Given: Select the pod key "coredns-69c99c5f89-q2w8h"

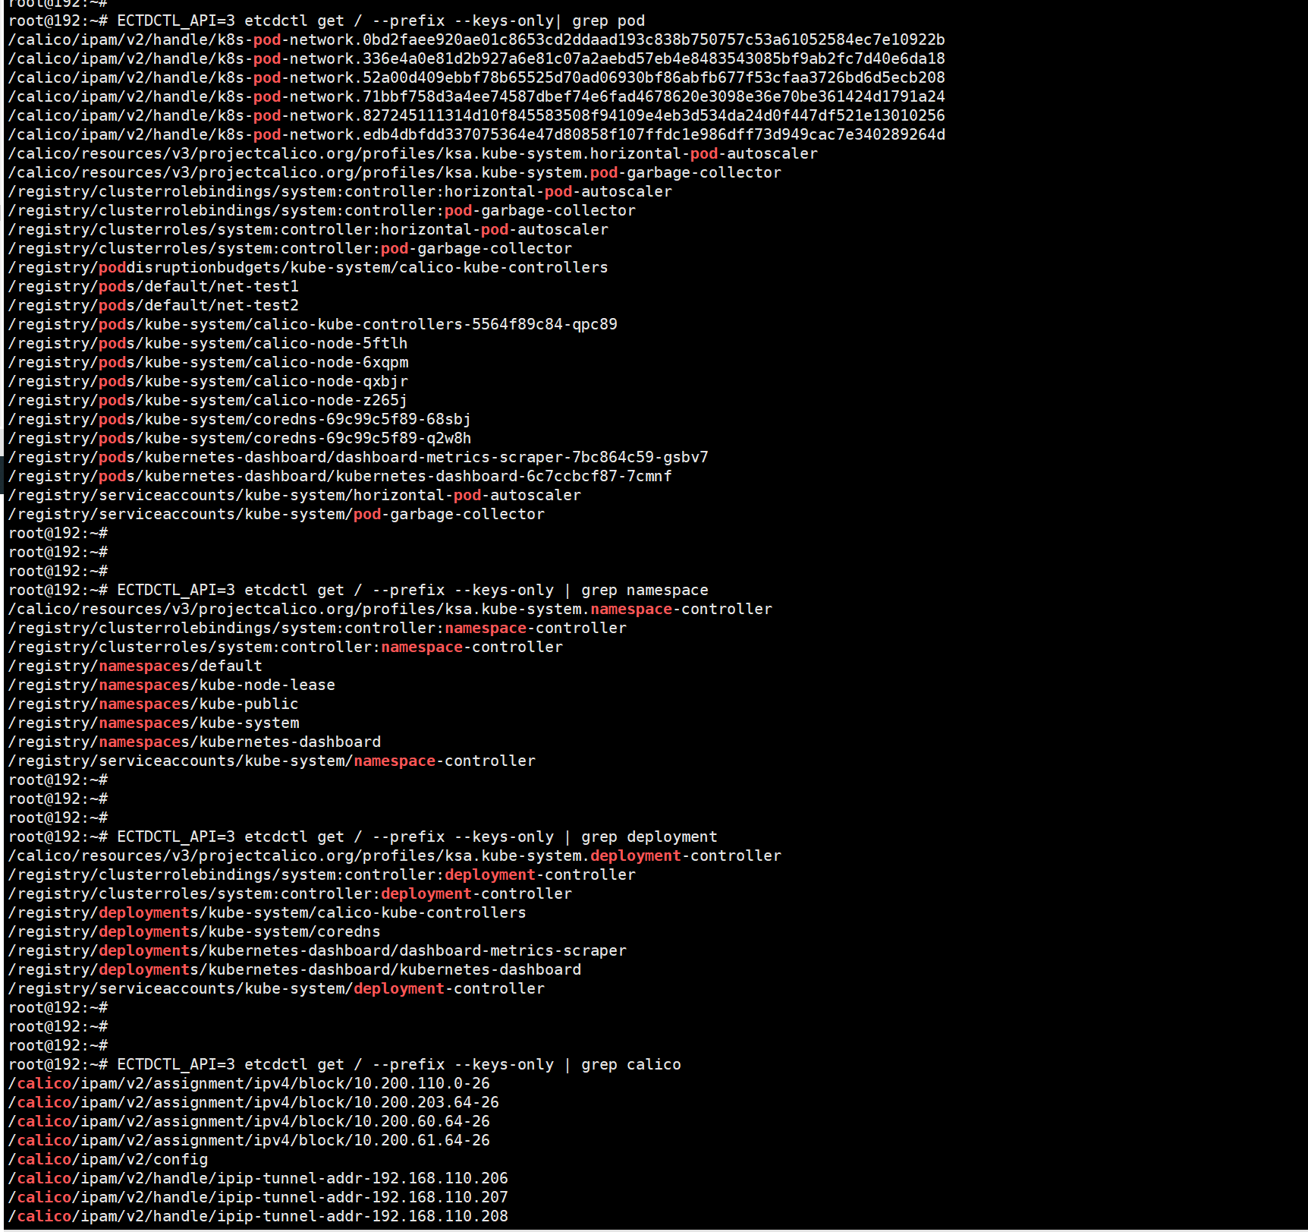Looking at the screenshot, I should [x=240, y=438].
